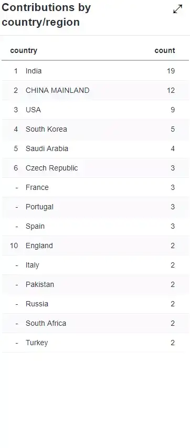This screenshot has height=448, width=190.
Task: Select Portugal in the list
Action: 95,207
